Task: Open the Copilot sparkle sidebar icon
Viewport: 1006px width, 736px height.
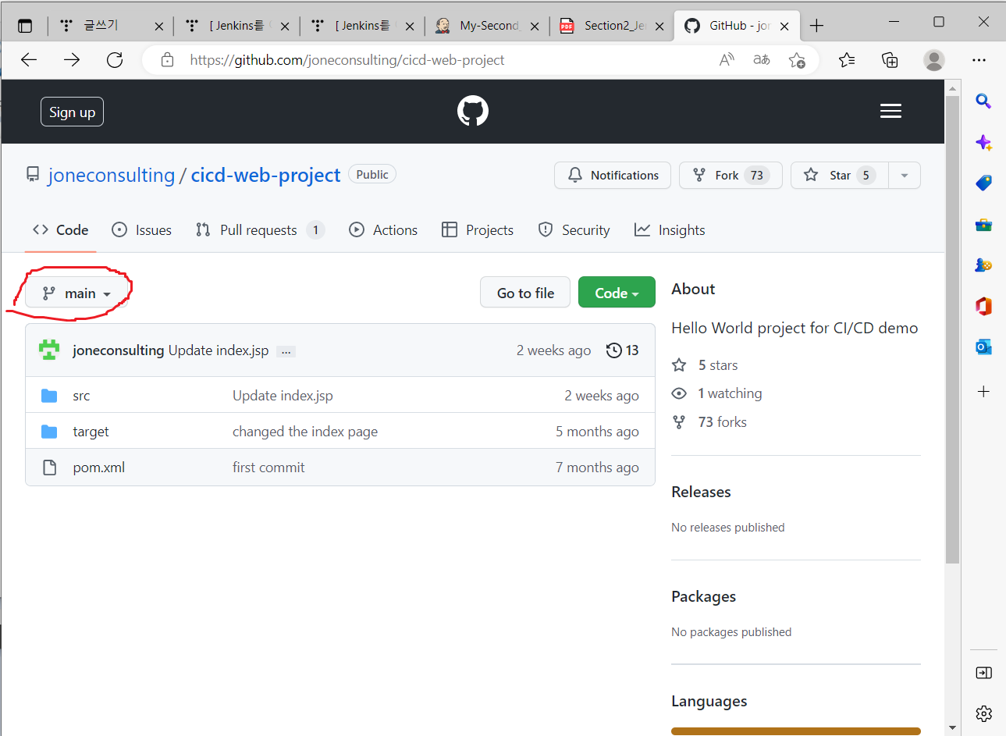Action: [983, 142]
